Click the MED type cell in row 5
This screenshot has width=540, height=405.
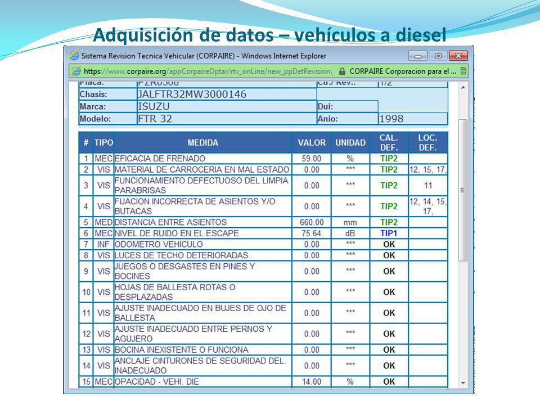[x=103, y=223]
